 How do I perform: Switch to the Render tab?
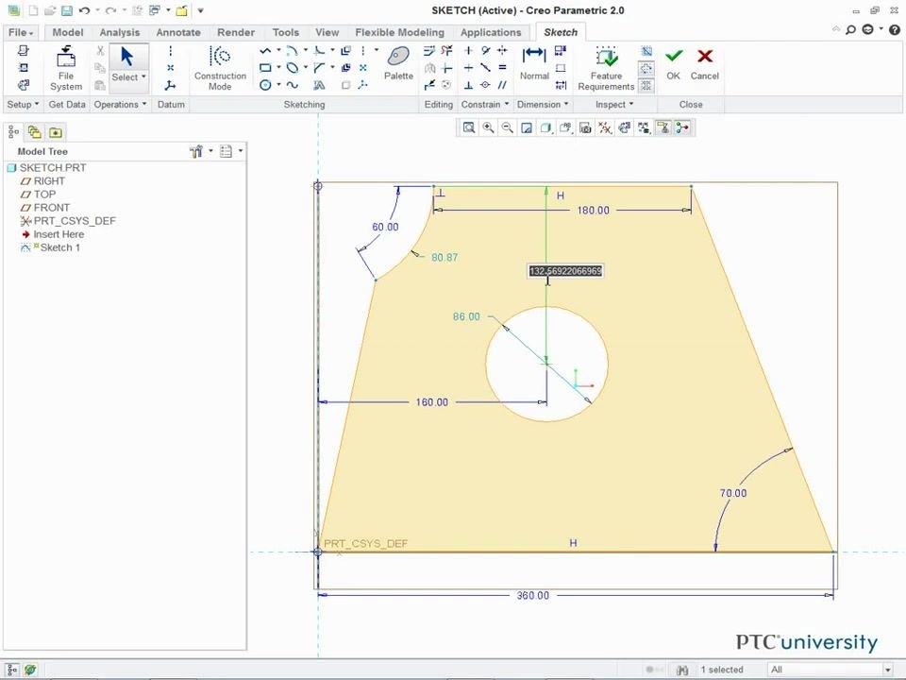coord(236,32)
